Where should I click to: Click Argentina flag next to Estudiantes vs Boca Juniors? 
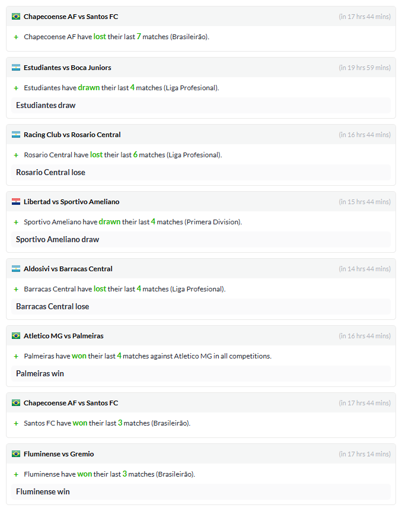coord(16,68)
